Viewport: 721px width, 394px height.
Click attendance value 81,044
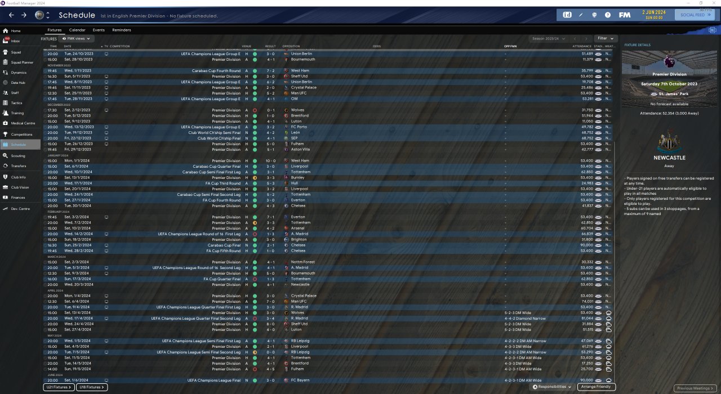coord(585,319)
